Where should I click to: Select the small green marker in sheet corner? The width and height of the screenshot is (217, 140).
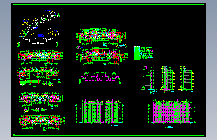[x=14, y=134]
